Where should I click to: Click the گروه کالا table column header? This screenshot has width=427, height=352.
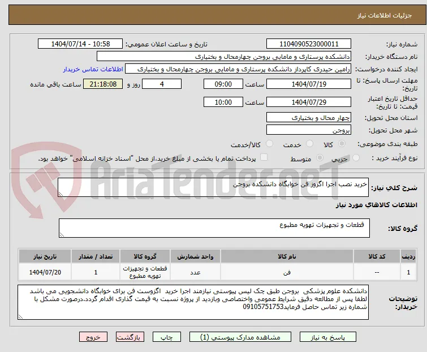point(145,256)
